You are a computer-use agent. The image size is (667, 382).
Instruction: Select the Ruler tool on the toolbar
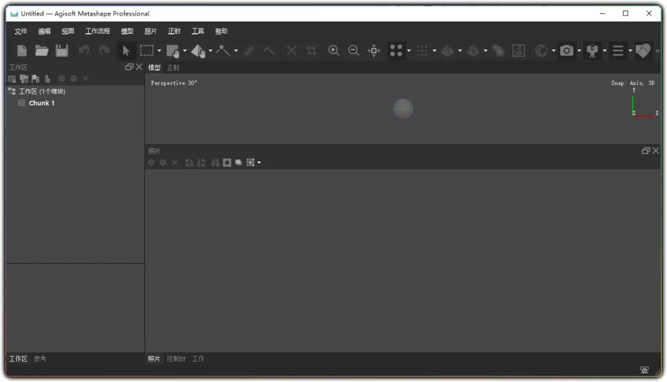click(x=248, y=50)
